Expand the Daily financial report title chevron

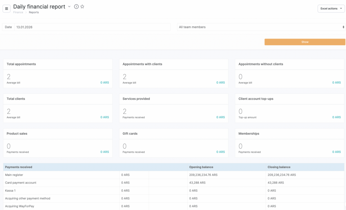pos(69,7)
